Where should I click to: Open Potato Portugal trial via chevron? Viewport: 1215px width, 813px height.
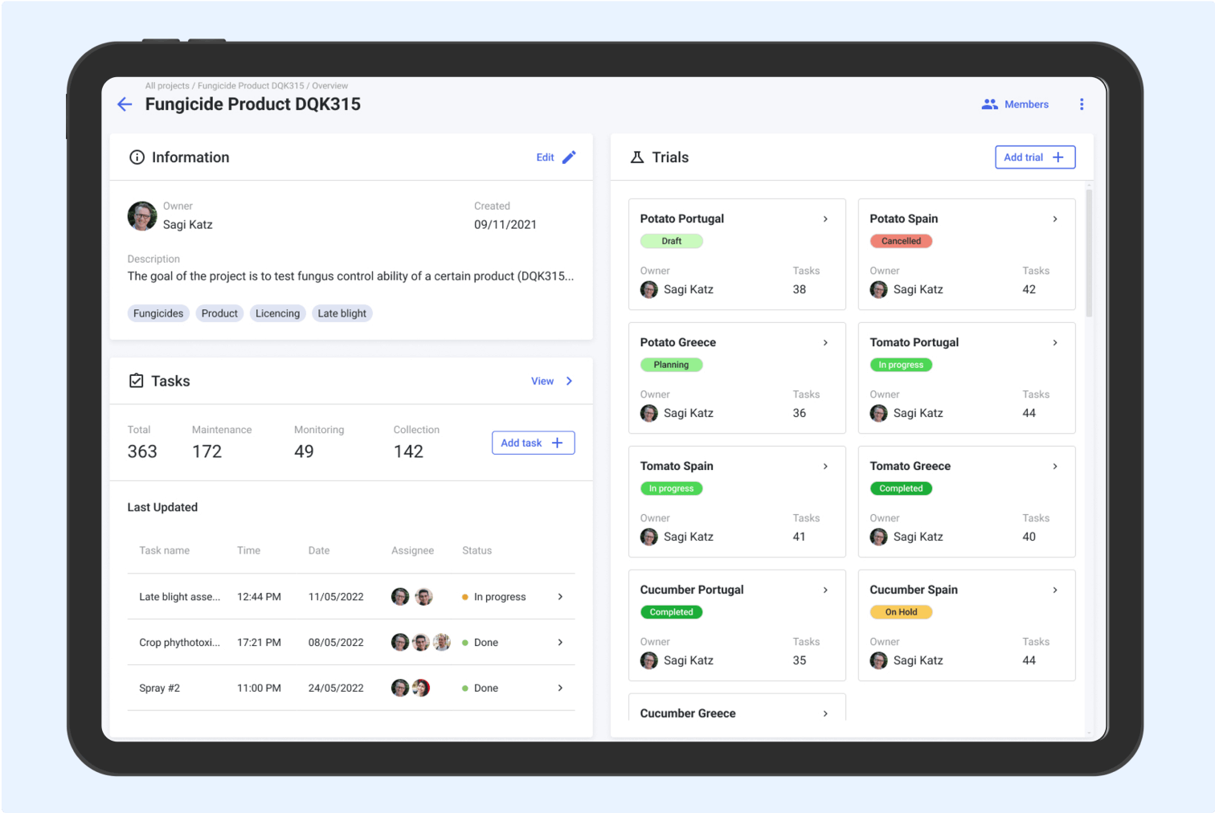[x=825, y=219]
